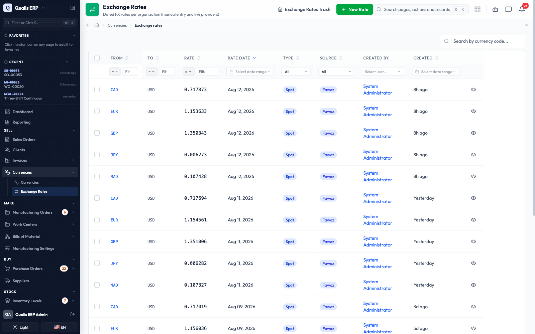View the CAD Aug 12 rate details eye icon

pos(473,90)
